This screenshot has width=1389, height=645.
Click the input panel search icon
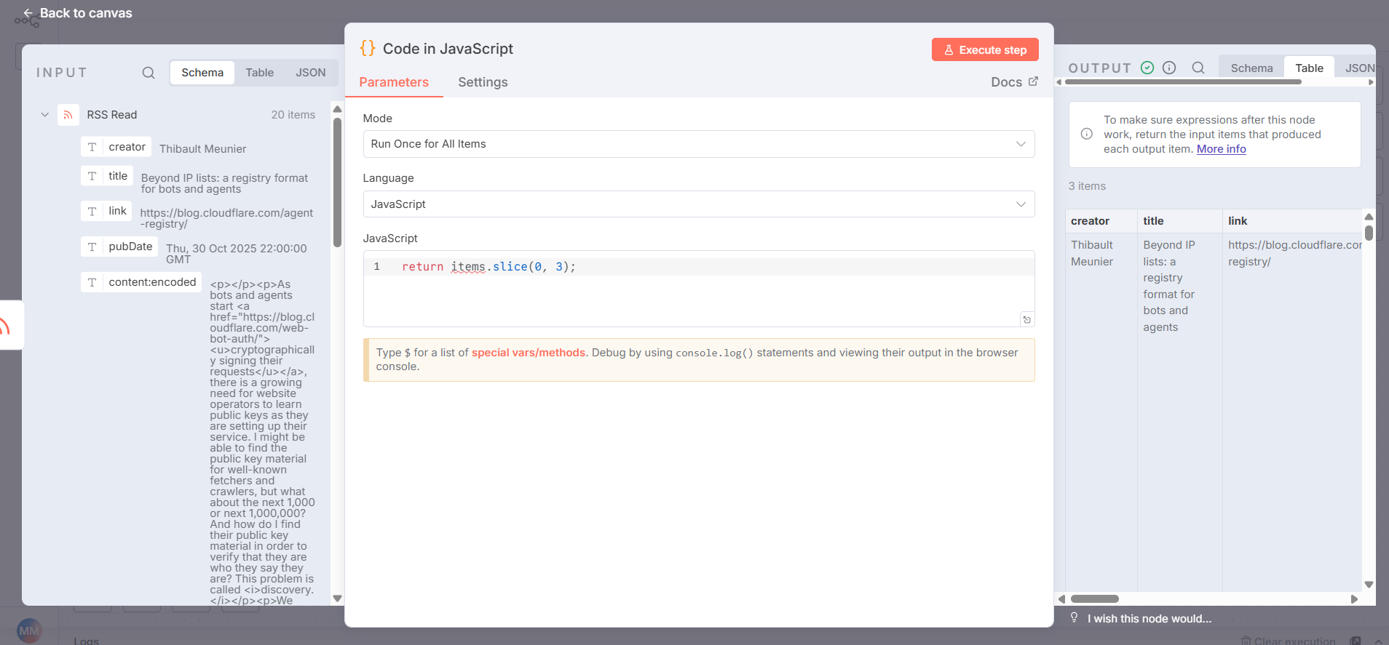click(x=149, y=73)
